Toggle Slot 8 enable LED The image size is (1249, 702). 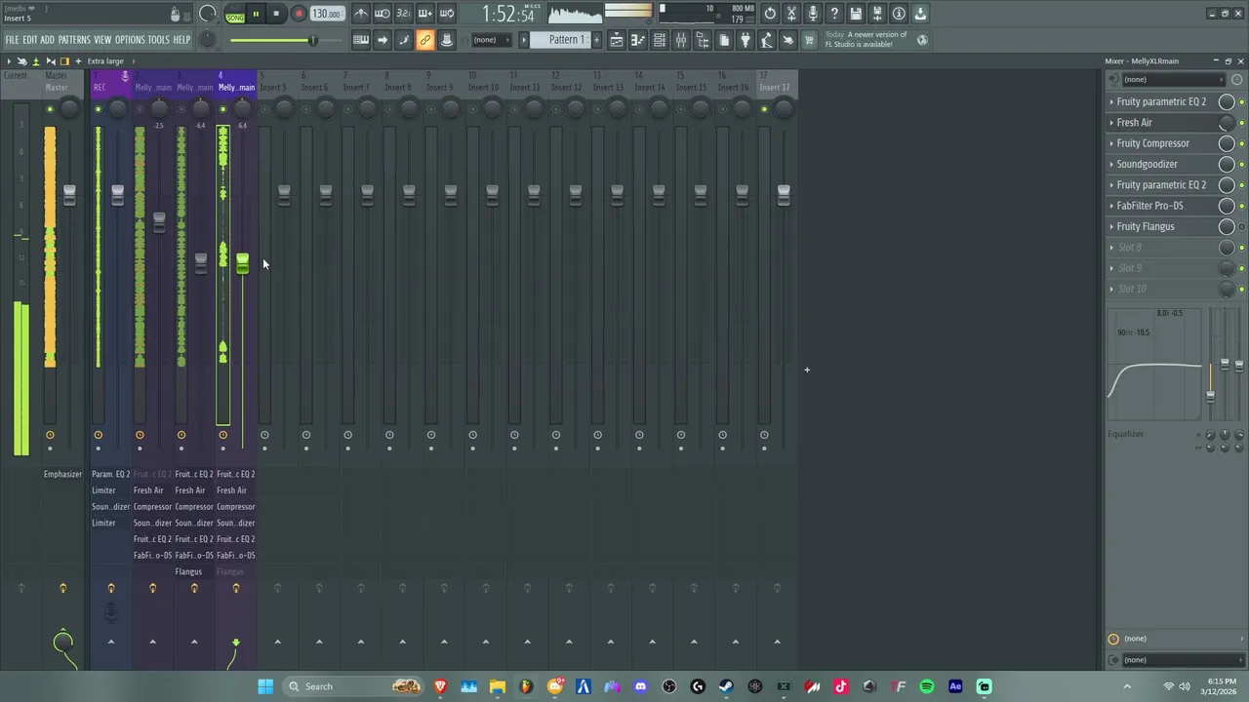(1241, 248)
